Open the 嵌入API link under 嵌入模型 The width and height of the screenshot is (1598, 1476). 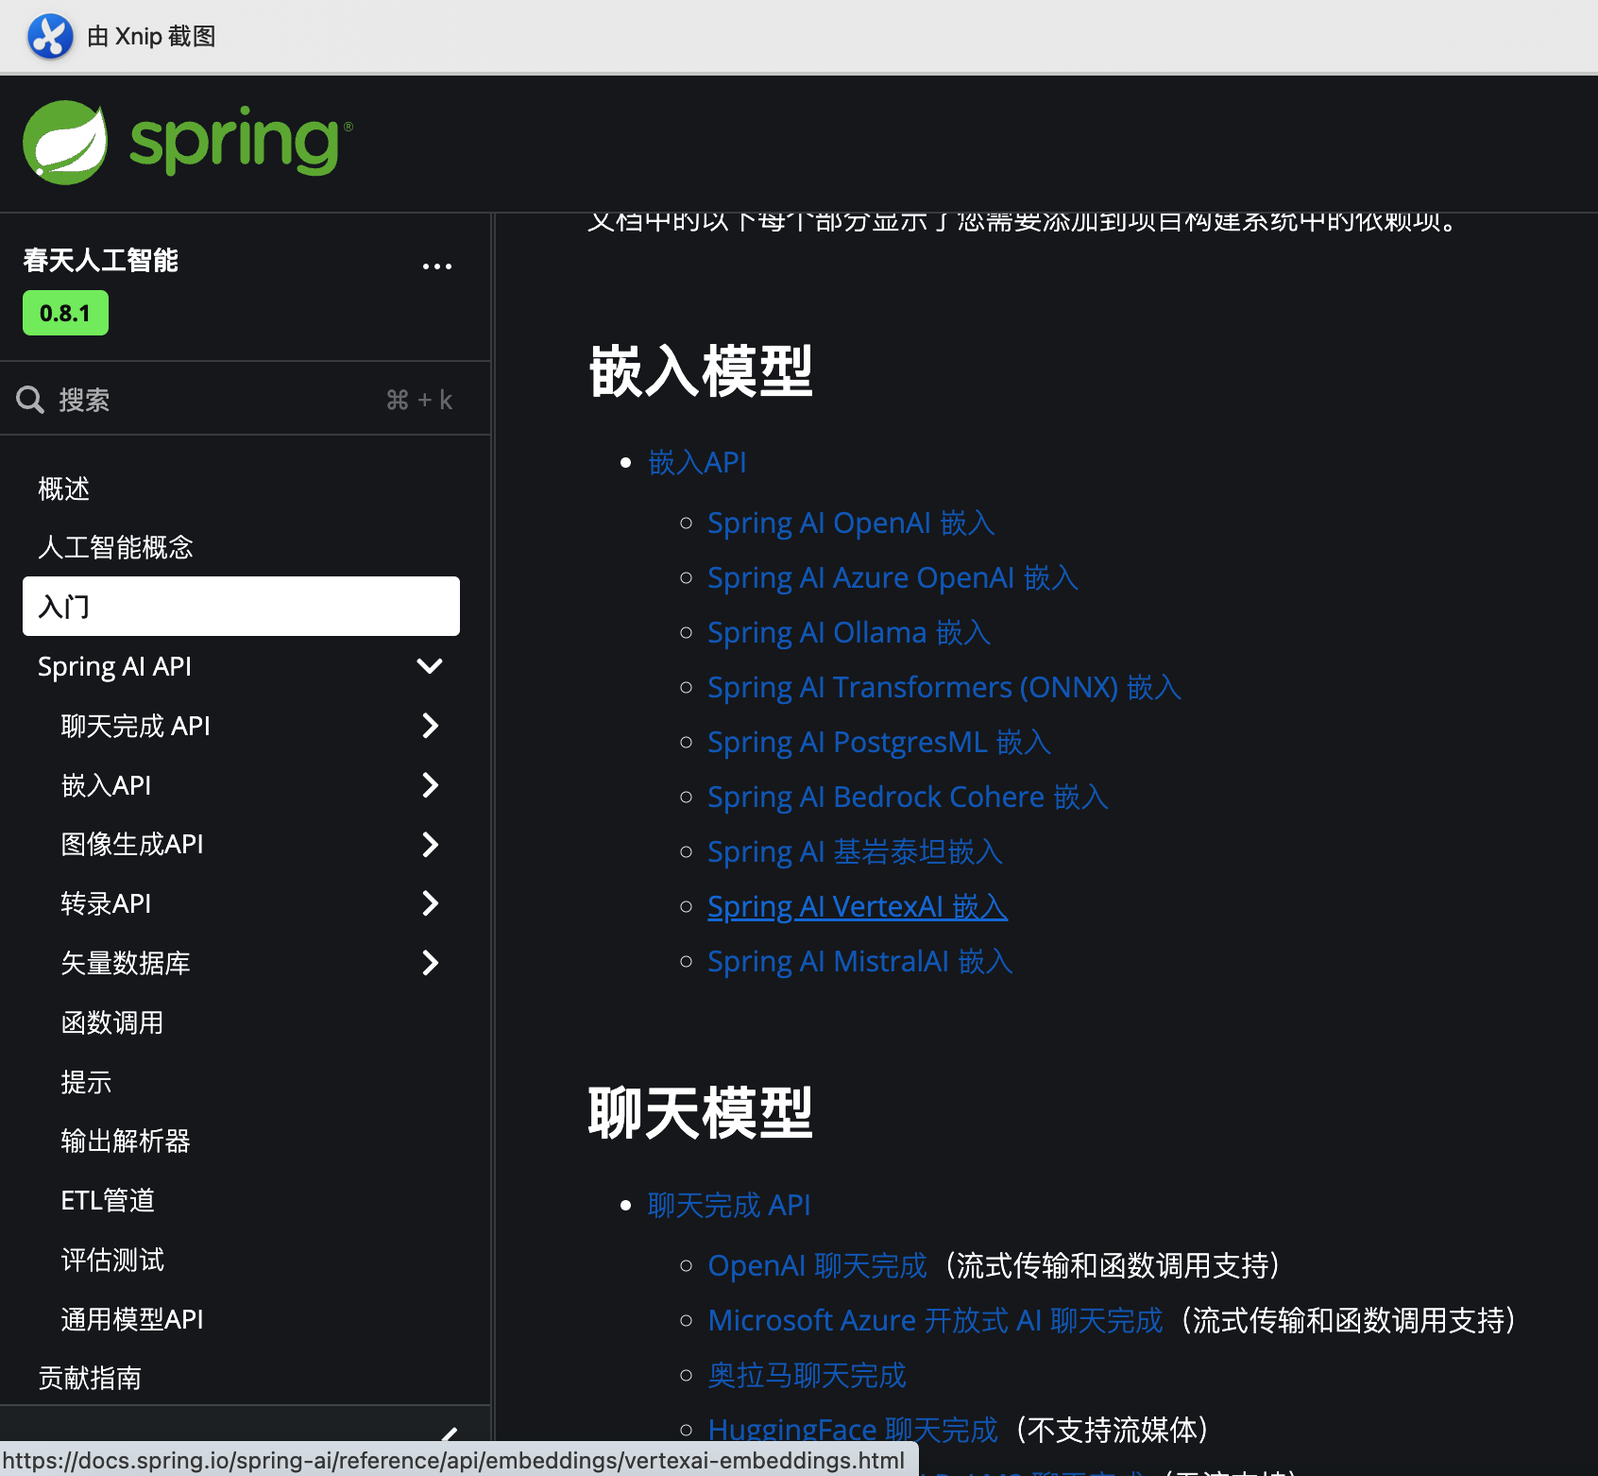coord(697,462)
